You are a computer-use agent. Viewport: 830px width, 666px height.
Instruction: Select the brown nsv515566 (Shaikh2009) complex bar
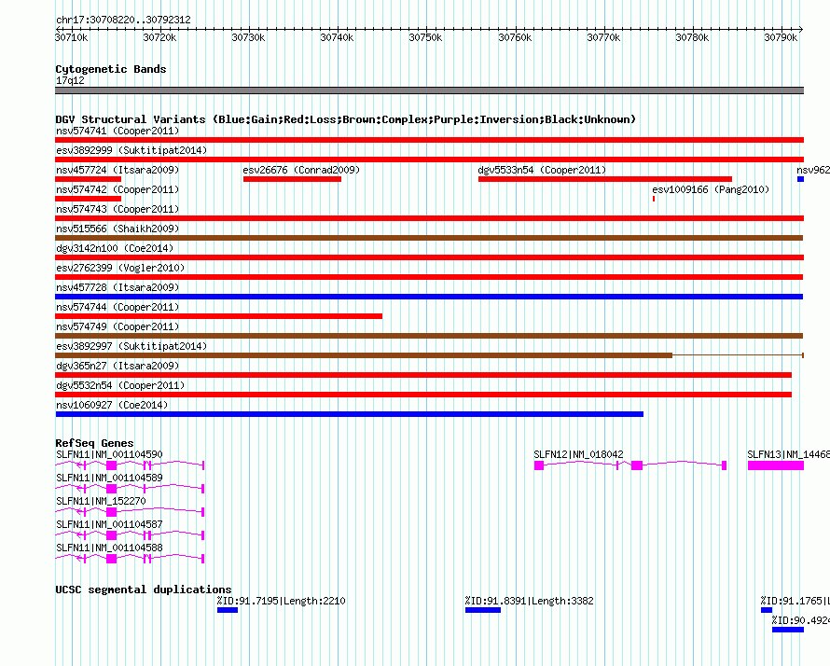(x=429, y=238)
